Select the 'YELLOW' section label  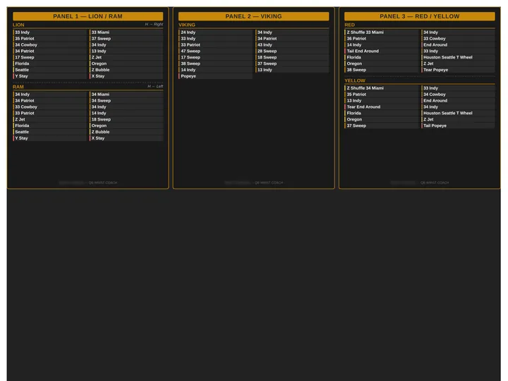355,80
